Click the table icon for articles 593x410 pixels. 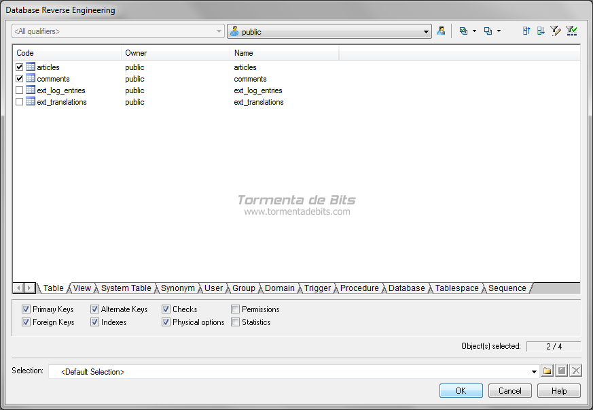(31, 67)
